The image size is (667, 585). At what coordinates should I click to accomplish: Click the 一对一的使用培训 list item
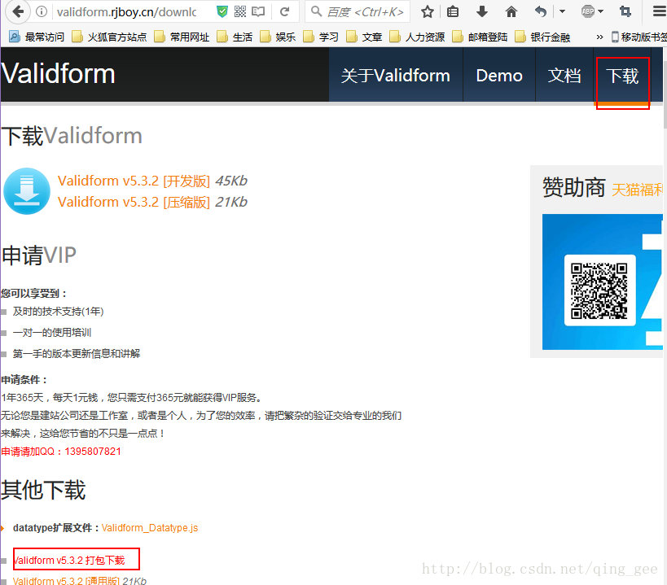pos(52,332)
